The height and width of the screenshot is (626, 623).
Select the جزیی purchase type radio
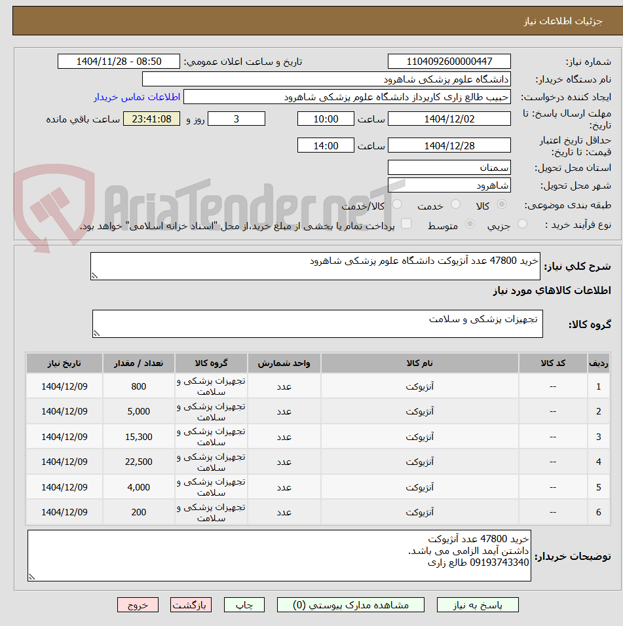tap(522, 224)
